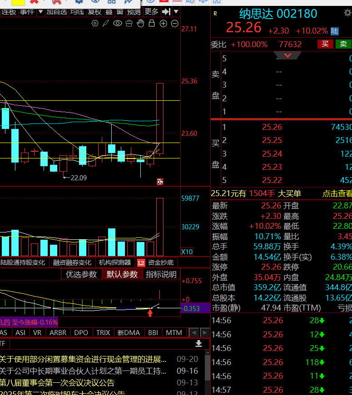Image resolution: width=352 pixels, height=395 pixels.
Task: Expand dropdown arrow after 更多
Action: pyautogui.click(x=176, y=12)
